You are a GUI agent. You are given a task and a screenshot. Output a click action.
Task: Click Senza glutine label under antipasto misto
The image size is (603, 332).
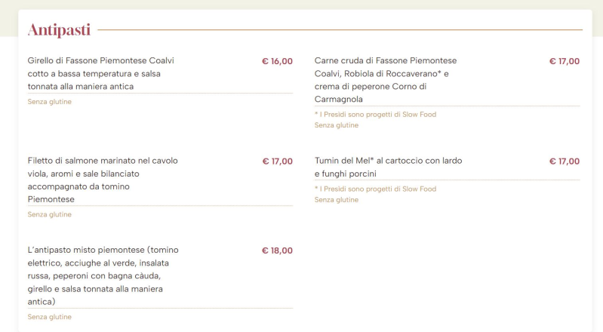50,317
